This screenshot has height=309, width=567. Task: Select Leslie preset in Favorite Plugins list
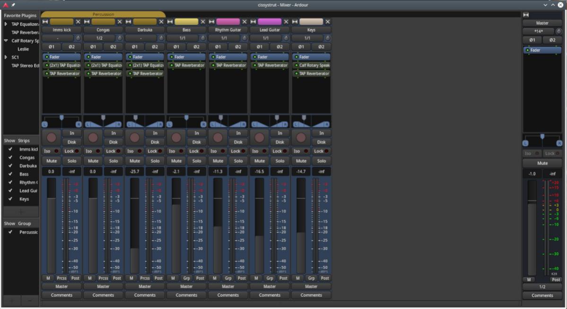point(23,49)
